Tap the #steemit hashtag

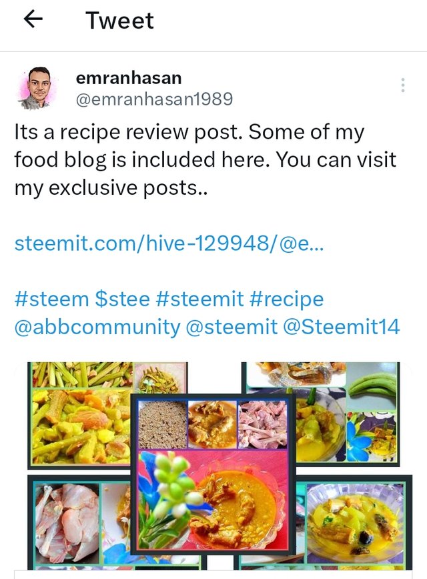coord(199,299)
